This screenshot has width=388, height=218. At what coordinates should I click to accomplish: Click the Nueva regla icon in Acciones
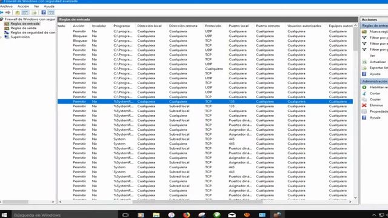[x=364, y=31]
